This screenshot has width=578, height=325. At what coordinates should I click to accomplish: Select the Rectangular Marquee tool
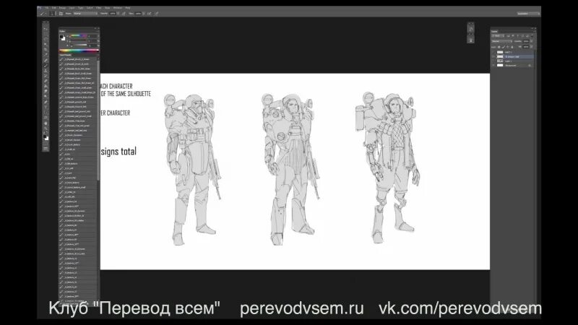tap(46, 34)
